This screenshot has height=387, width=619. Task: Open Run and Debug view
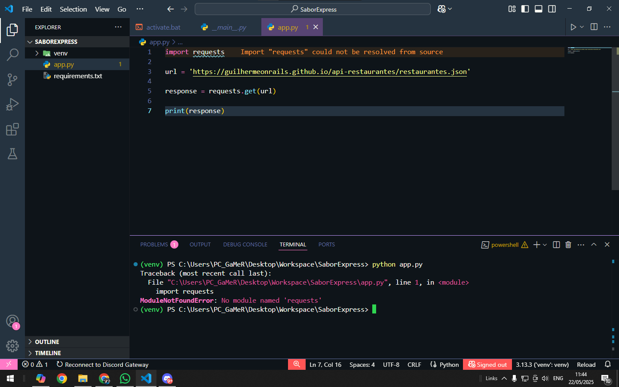click(12, 104)
